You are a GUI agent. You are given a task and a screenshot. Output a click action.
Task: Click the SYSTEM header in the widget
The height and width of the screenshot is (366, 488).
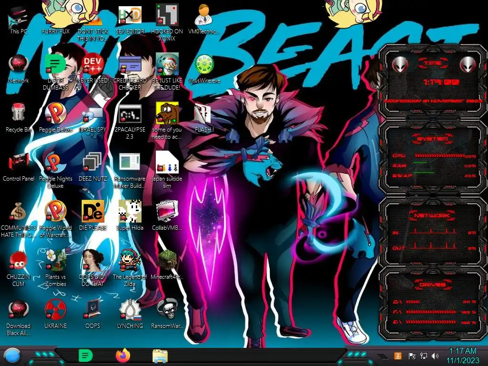432,139
